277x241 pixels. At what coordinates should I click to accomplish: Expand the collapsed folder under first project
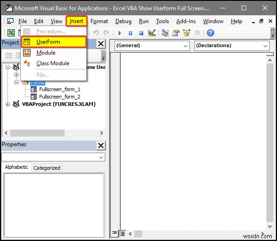pyautogui.click(x=17, y=74)
